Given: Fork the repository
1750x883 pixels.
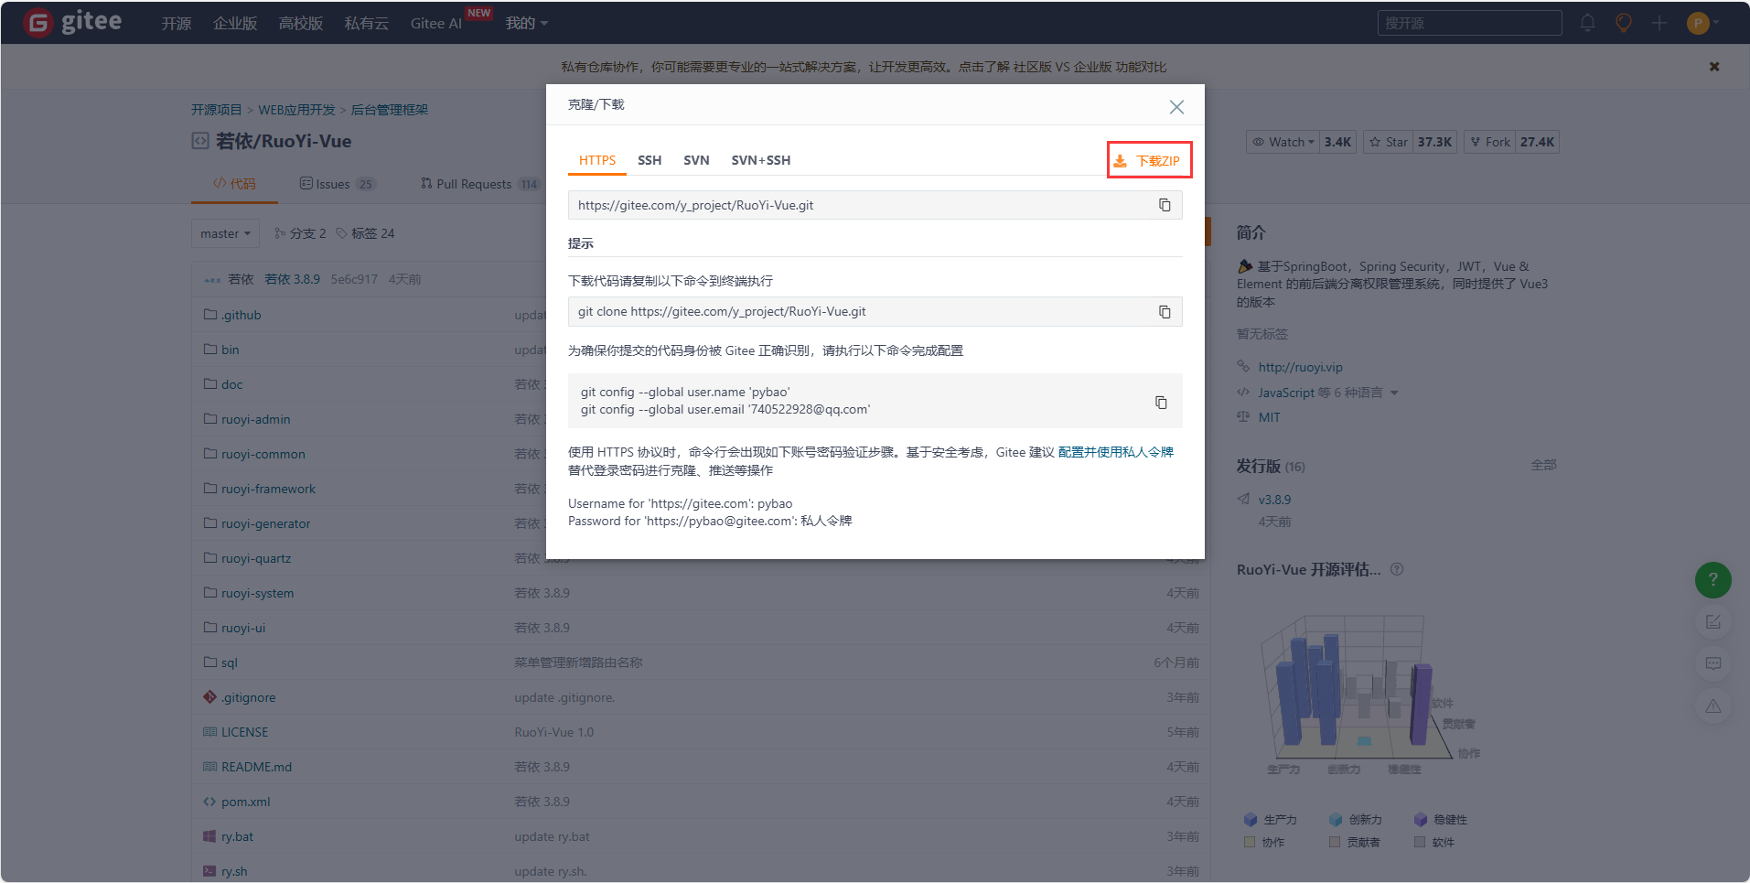Looking at the screenshot, I should click(x=1490, y=142).
